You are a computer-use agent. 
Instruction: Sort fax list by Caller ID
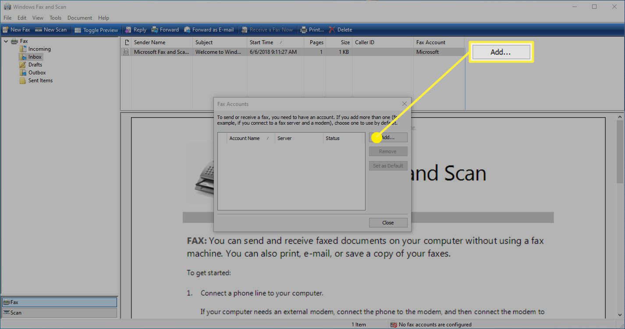point(383,42)
